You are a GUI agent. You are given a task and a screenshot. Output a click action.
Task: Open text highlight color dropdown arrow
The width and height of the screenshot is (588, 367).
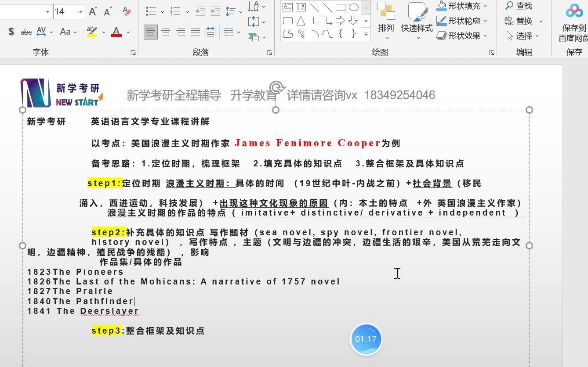click(x=104, y=32)
